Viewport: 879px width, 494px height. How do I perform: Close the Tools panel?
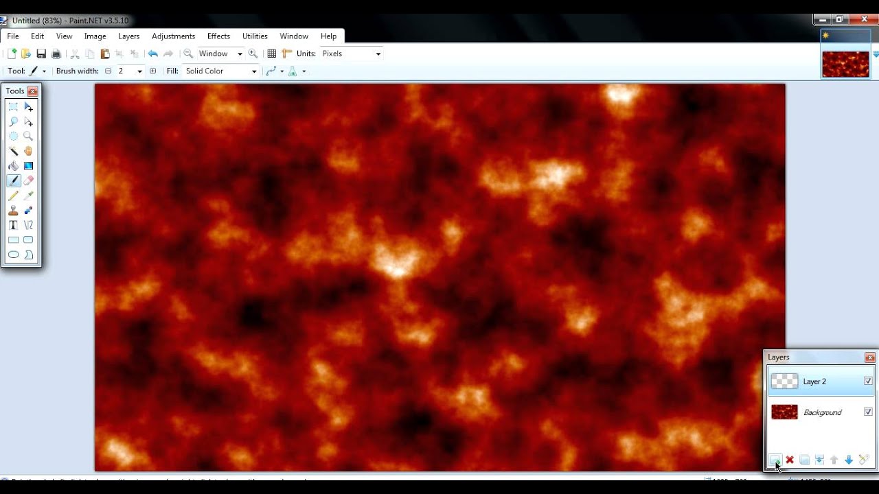tap(32, 91)
